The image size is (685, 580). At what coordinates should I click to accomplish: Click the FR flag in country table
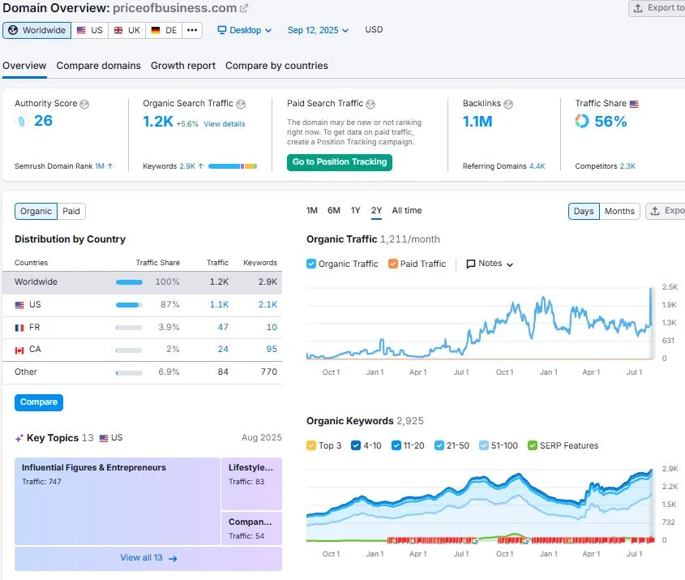coord(19,328)
